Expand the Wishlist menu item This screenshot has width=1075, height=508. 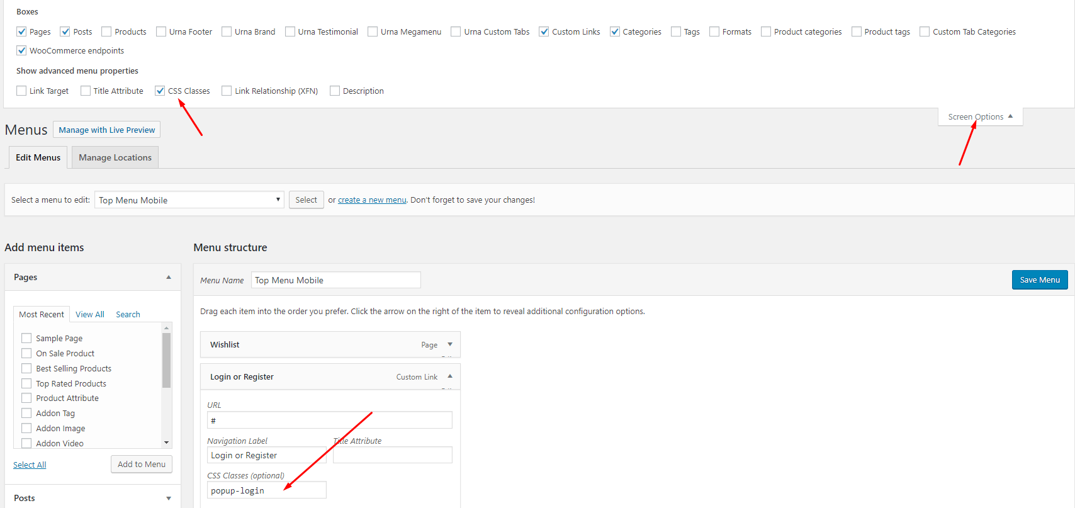(x=450, y=344)
